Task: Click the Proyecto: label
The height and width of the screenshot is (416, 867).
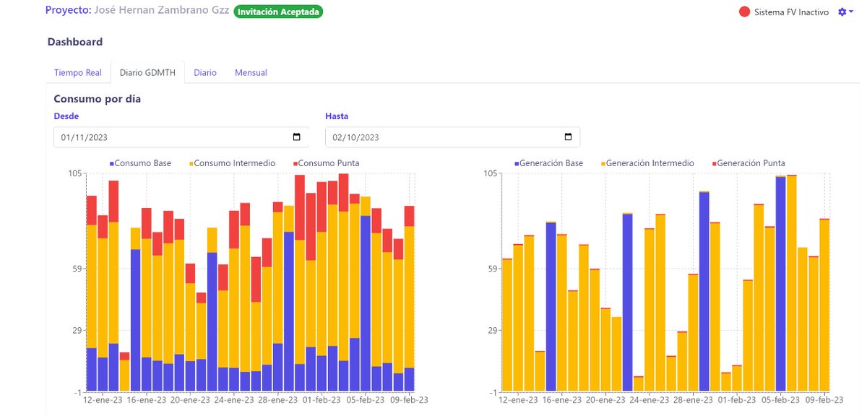Action: click(x=69, y=11)
